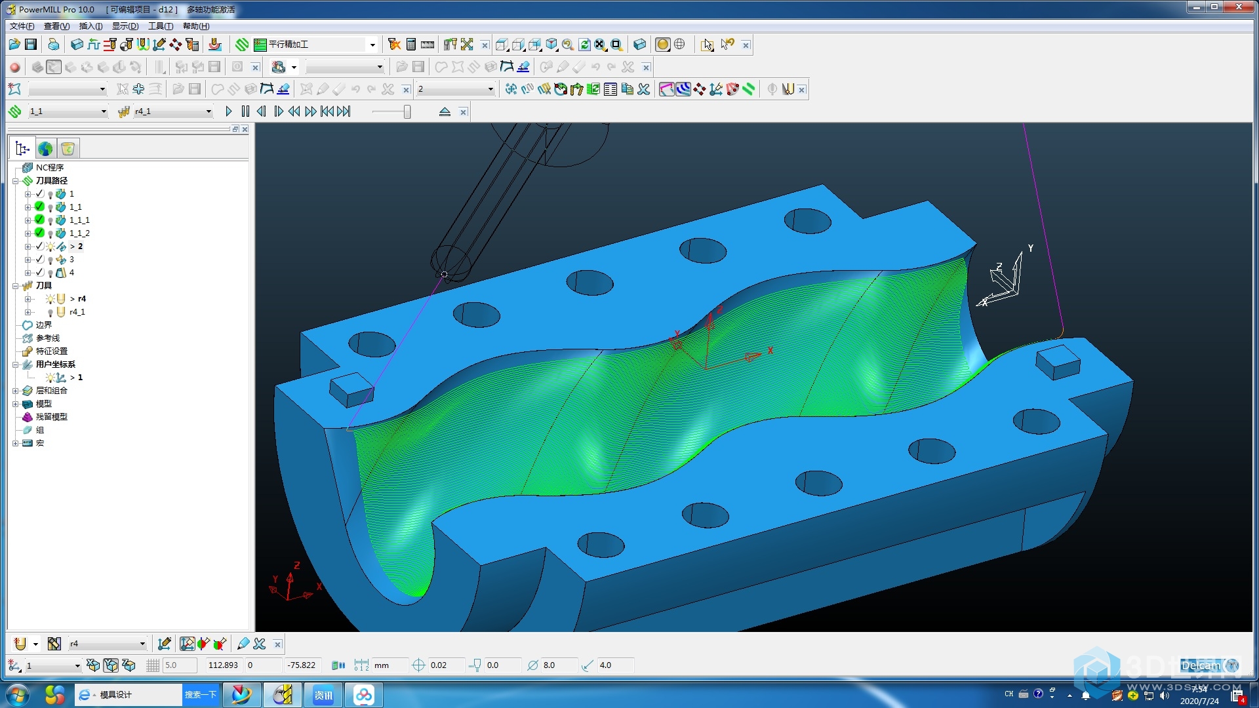Open the r4 tool dropdown at bottom
This screenshot has height=708, width=1259.
click(x=142, y=644)
